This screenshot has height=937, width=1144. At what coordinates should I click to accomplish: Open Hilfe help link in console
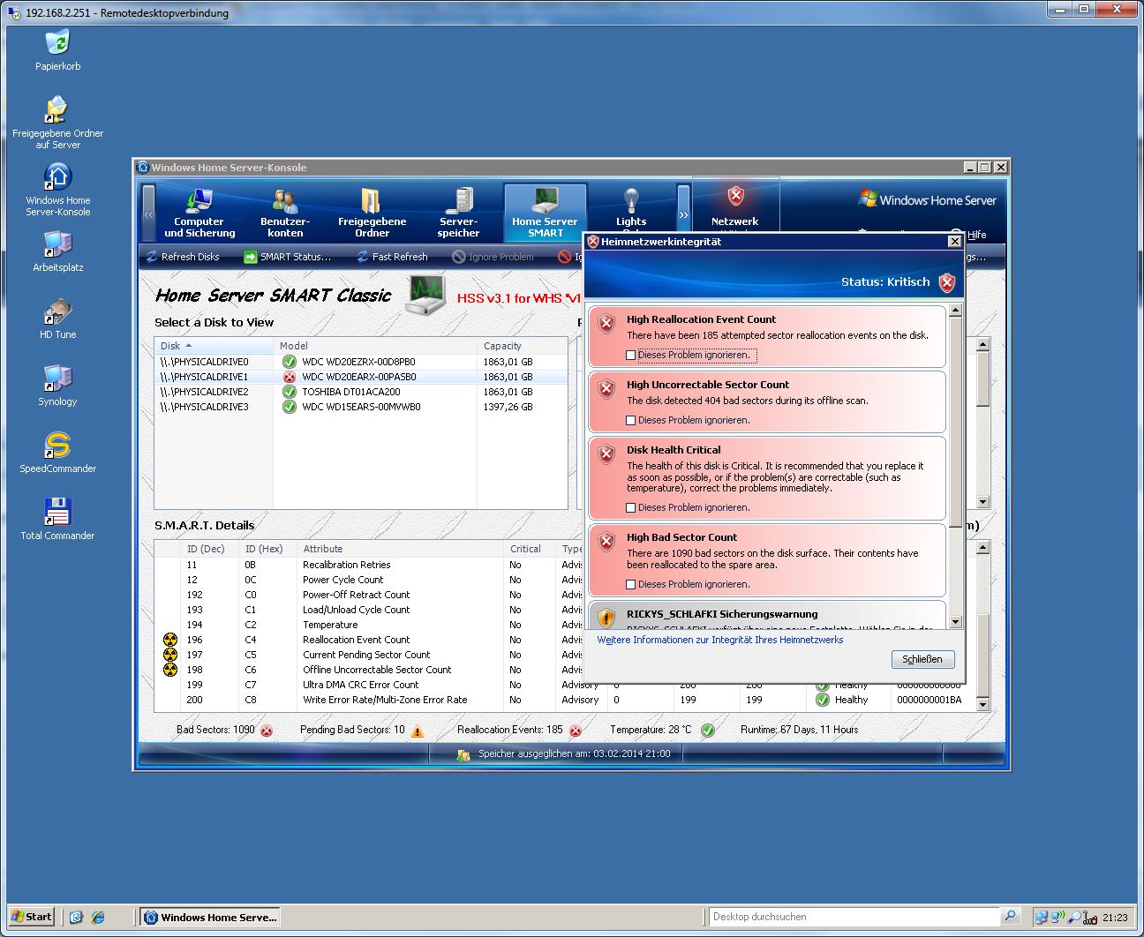click(x=976, y=235)
